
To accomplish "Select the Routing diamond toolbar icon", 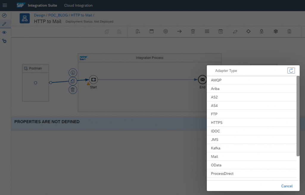I will 248,31.
